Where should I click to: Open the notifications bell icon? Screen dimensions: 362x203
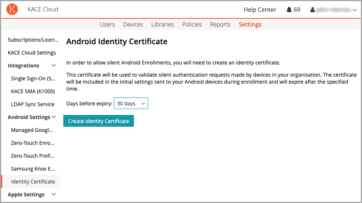(x=289, y=10)
